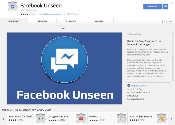Click the Report Abuse link

tap(139, 85)
